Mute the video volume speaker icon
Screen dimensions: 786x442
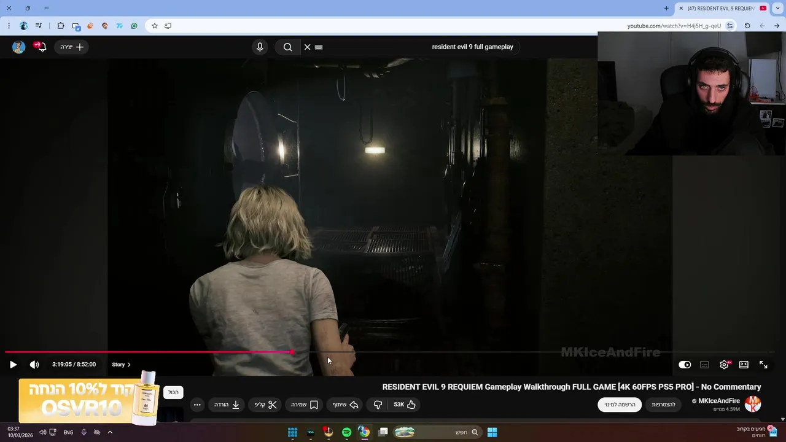coord(34,365)
